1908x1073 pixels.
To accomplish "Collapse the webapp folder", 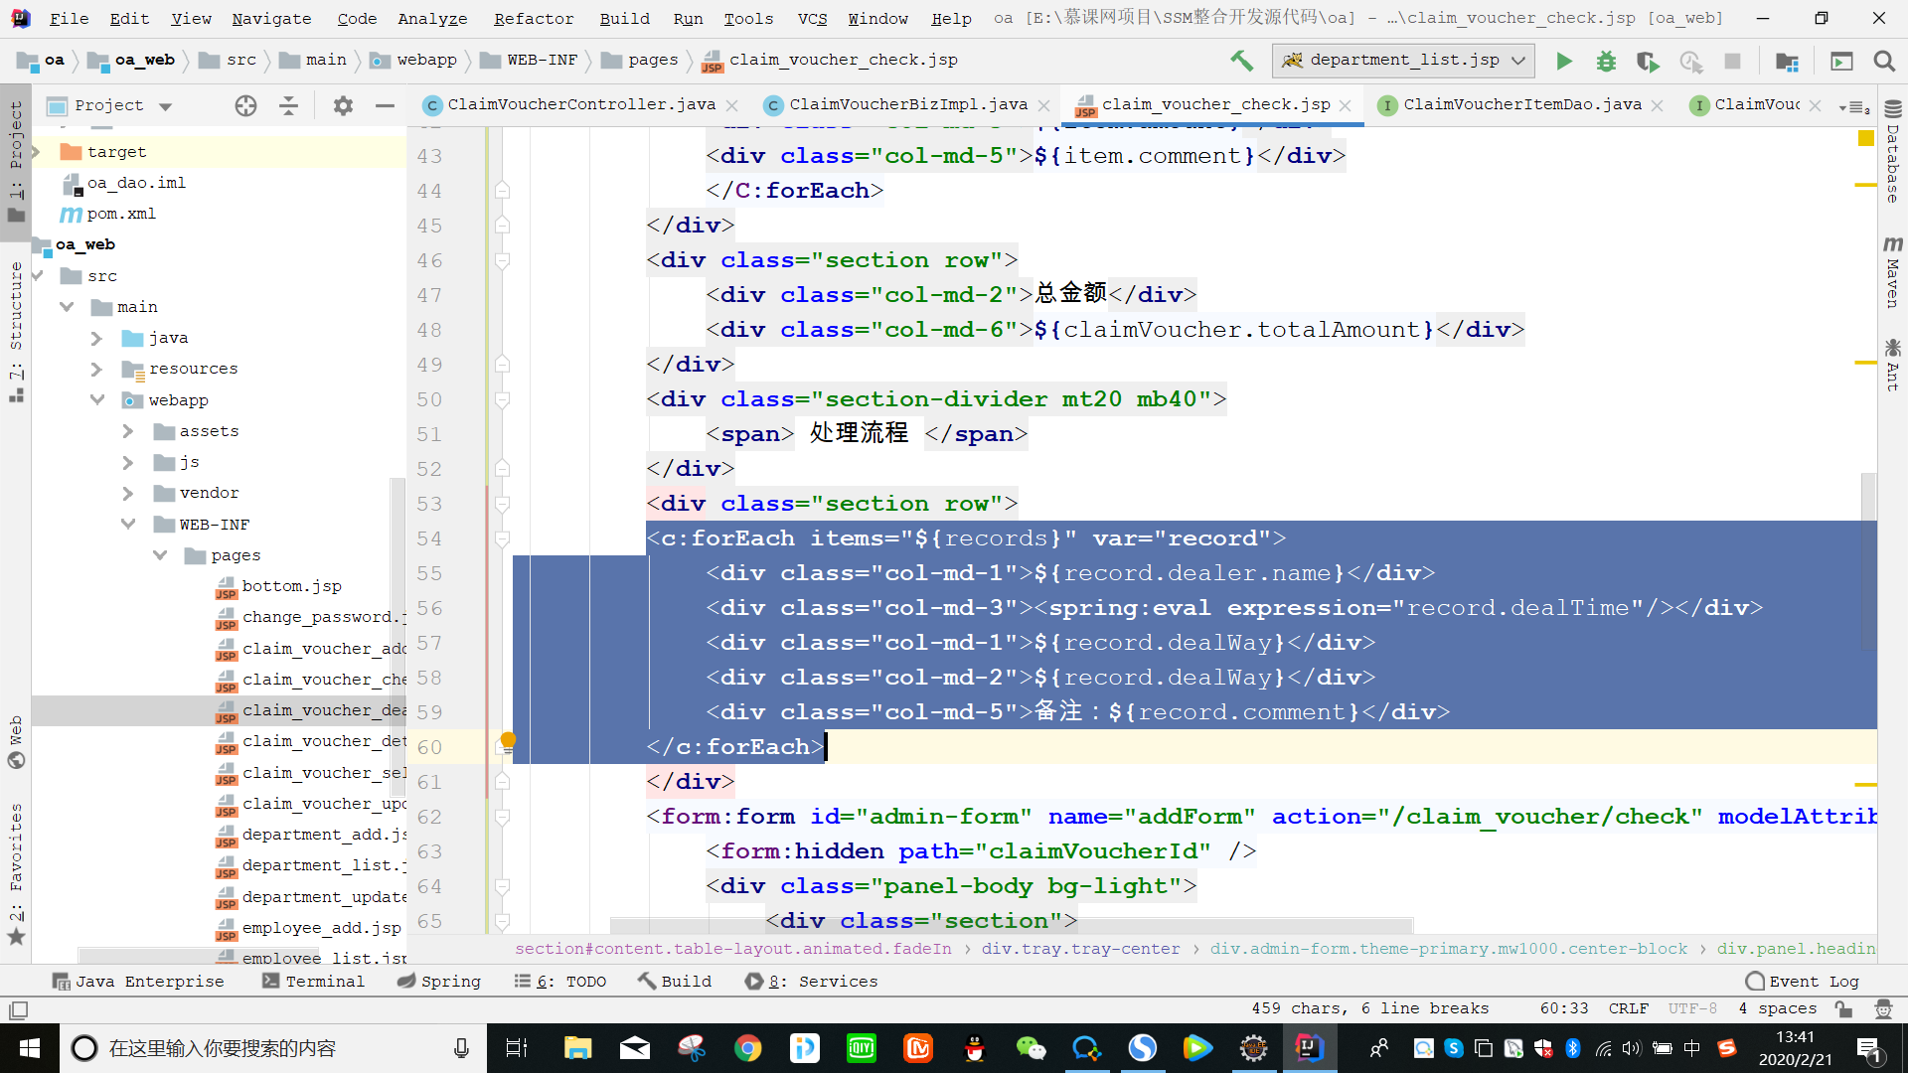I will click(96, 399).
